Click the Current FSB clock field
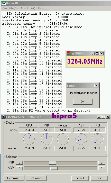This screenshot has width=111, height=183. (x=47, y=130)
